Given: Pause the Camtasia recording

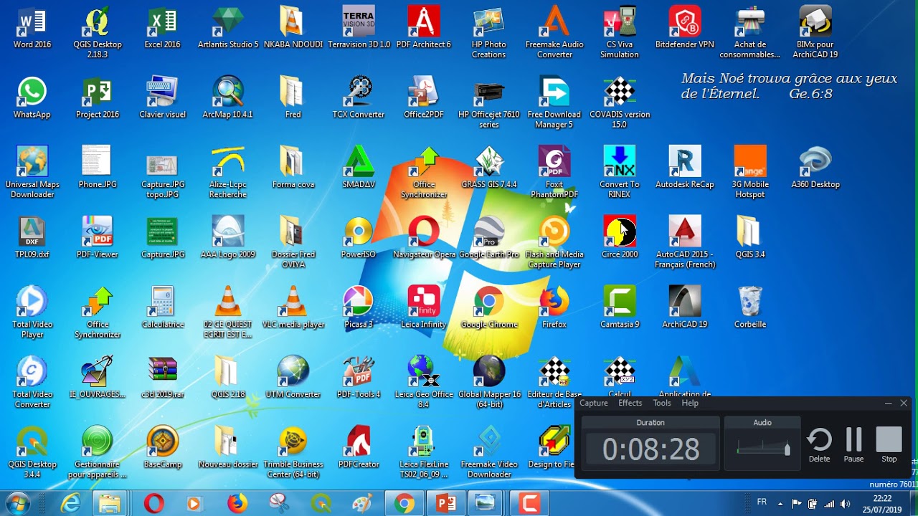Looking at the screenshot, I should pyautogui.click(x=853, y=445).
